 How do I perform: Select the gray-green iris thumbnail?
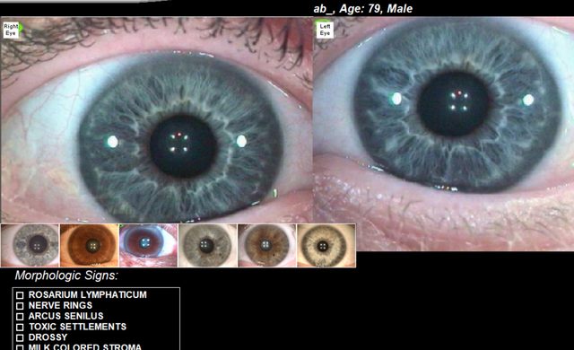pyautogui.click(x=207, y=245)
